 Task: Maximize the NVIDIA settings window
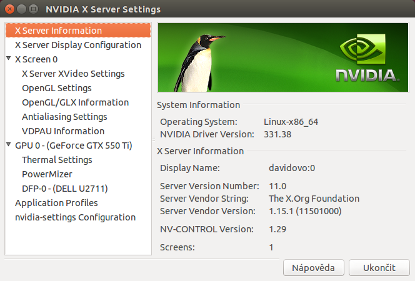click(x=33, y=9)
